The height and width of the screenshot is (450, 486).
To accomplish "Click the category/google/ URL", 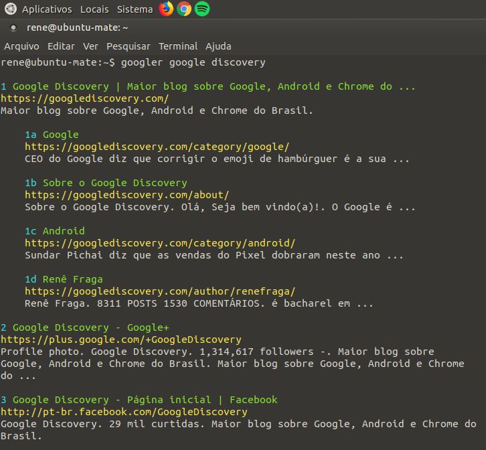I will 157,147.
